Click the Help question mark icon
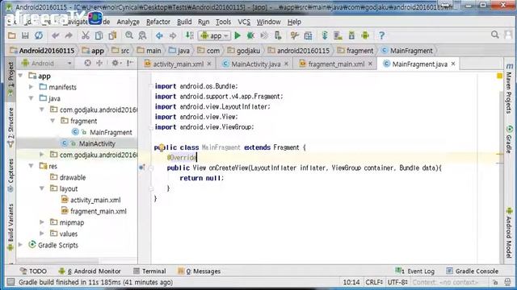Viewport: 517px width, 290px height. click(x=381, y=35)
